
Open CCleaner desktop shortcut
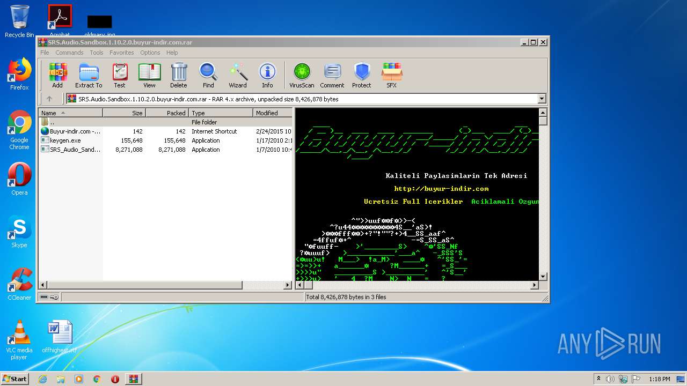tap(19, 284)
